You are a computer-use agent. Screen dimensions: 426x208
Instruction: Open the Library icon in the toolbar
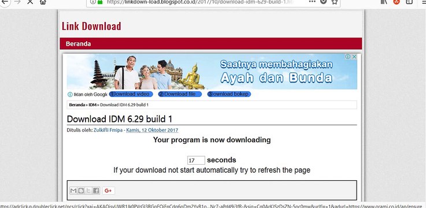[384, 2]
